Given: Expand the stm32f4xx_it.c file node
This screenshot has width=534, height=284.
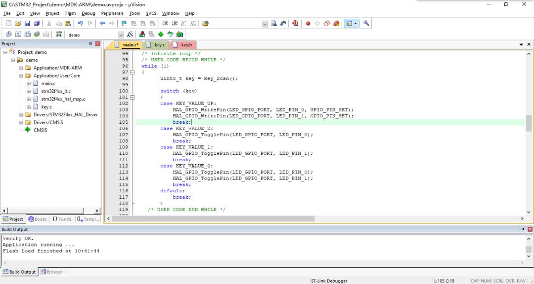Looking at the screenshot, I should 29,91.
